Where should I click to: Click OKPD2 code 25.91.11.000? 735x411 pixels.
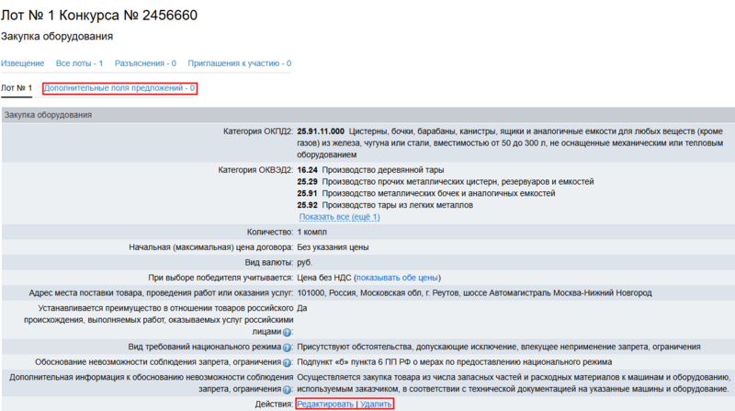pyautogui.click(x=321, y=131)
